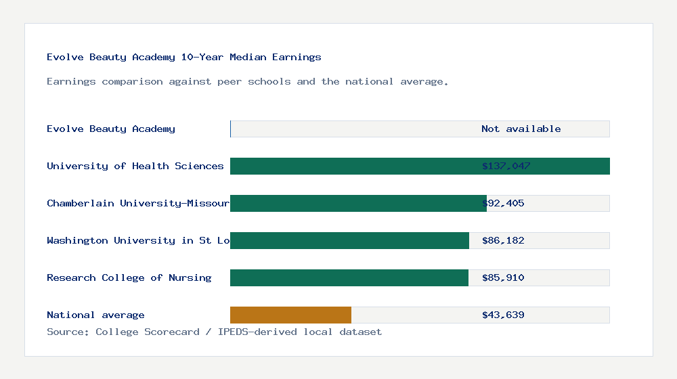Image resolution: width=677 pixels, height=379 pixels.
Task: Click the $137,047 earnings value
Action: [506, 166]
